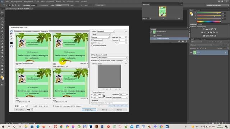Image resolution: width=230 pixels, height=129 pixels.
Task: Switch to the Сравнение tab
Action: (36, 31)
